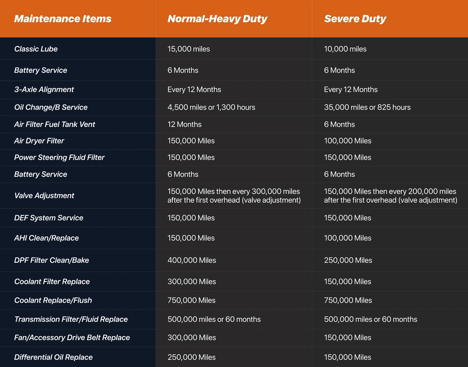
Task: Click Coolant Filter Replace 300,000 Miles value
Action: coord(191,281)
